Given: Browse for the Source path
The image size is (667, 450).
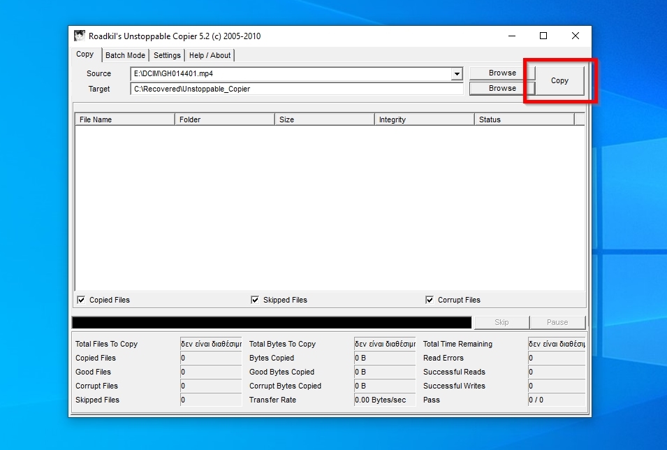Looking at the screenshot, I should coord(502,73).
